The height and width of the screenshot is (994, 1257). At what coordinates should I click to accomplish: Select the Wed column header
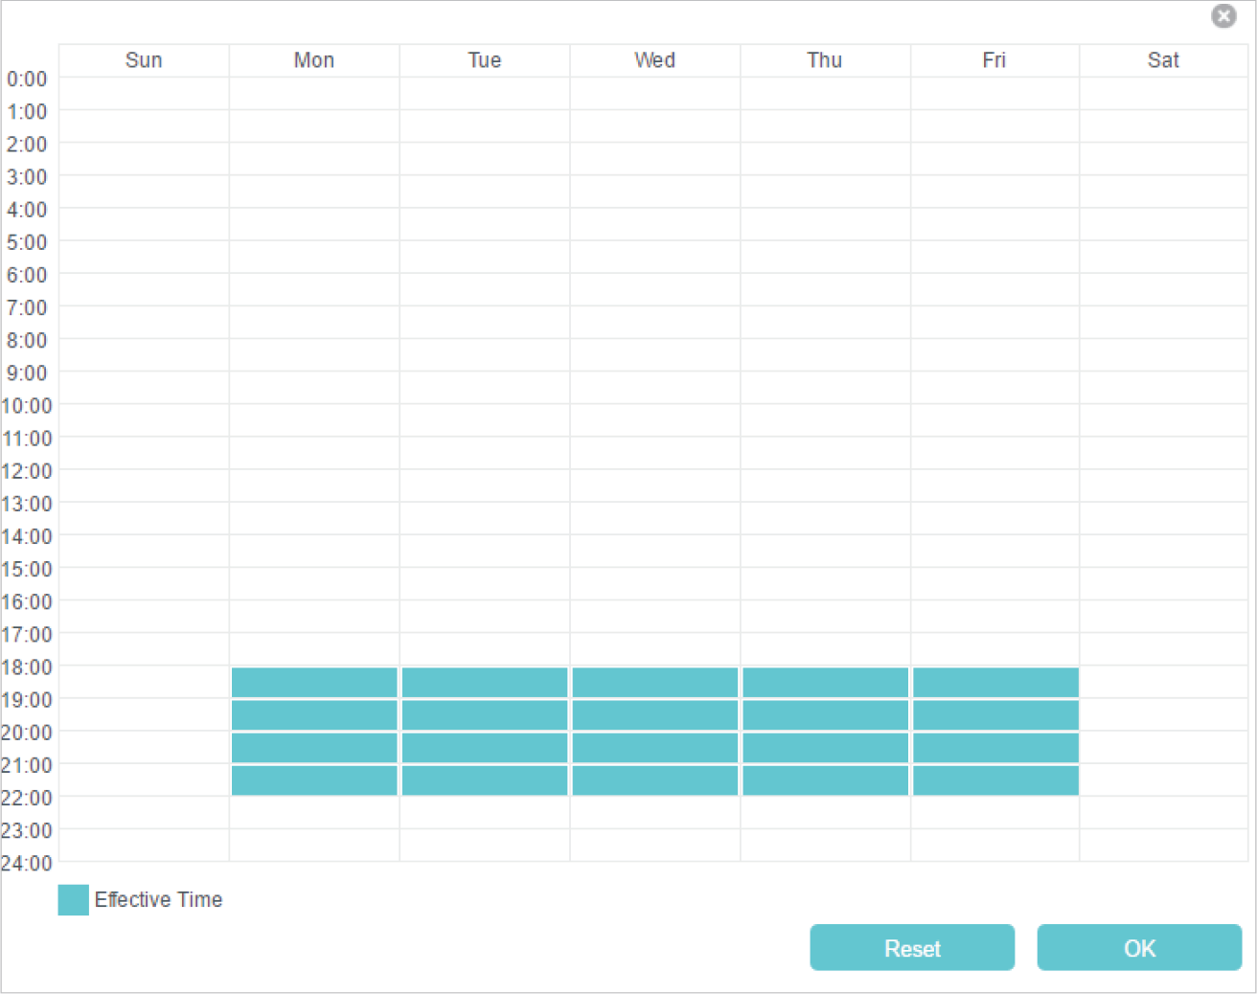coord(654,60)
